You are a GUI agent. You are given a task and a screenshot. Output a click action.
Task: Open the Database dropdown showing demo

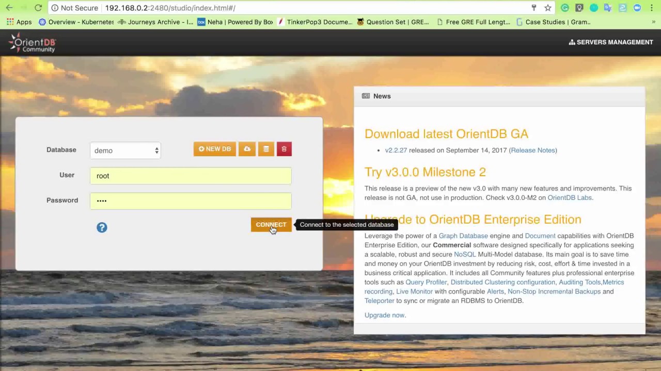pos(125,150)
